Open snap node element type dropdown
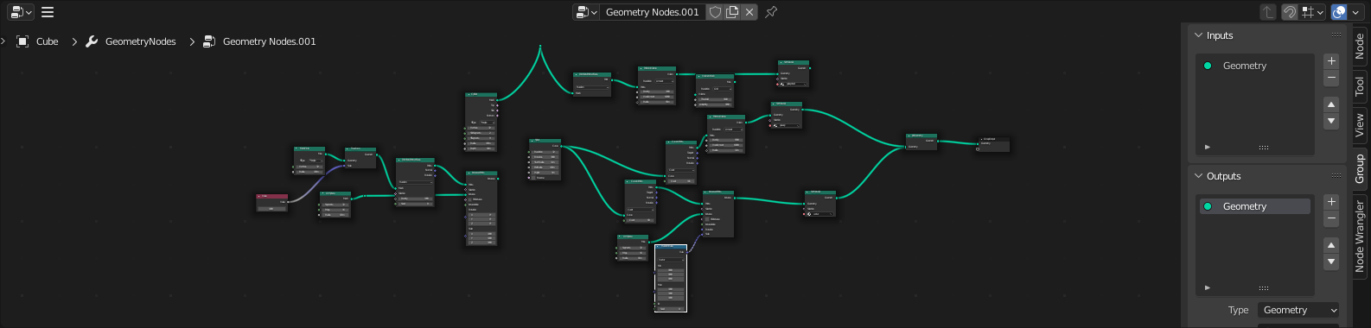The width and height of the screenshot is (1371, 328). pyautogui.click(x=1313, y=12)
